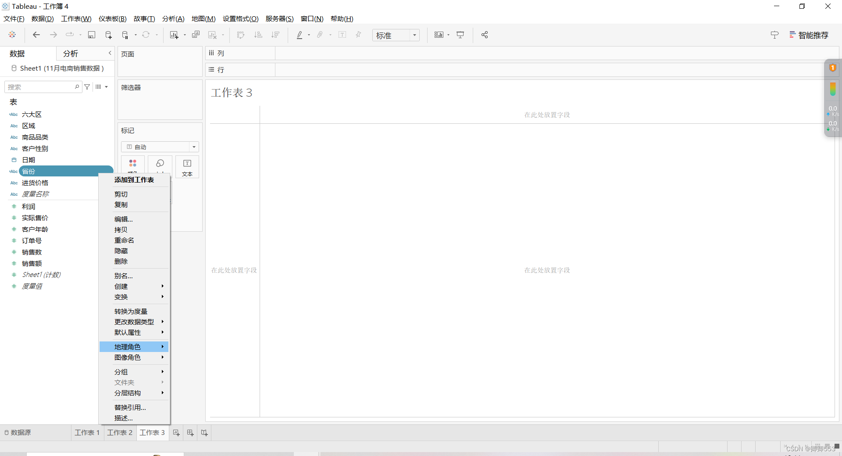Image resolution: width=842 pixels, height=456 pixels.
Task: Open the 地图(M) menu
Action: (203, 18)
